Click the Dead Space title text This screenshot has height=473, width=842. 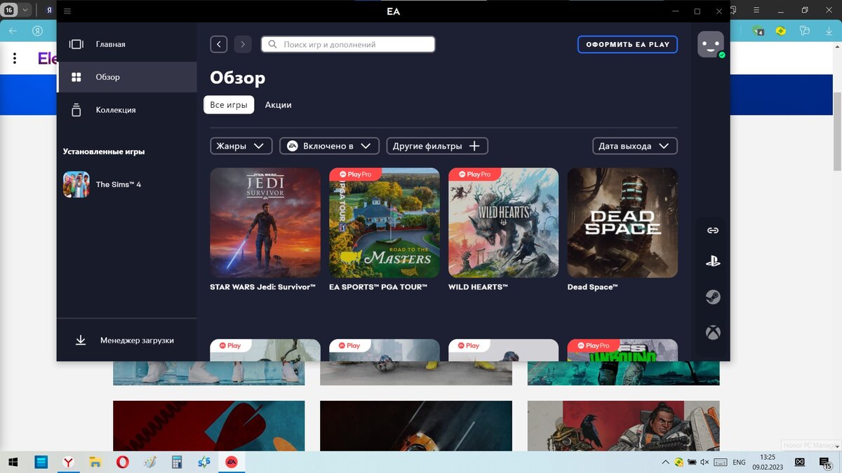[x=592, y=287]
